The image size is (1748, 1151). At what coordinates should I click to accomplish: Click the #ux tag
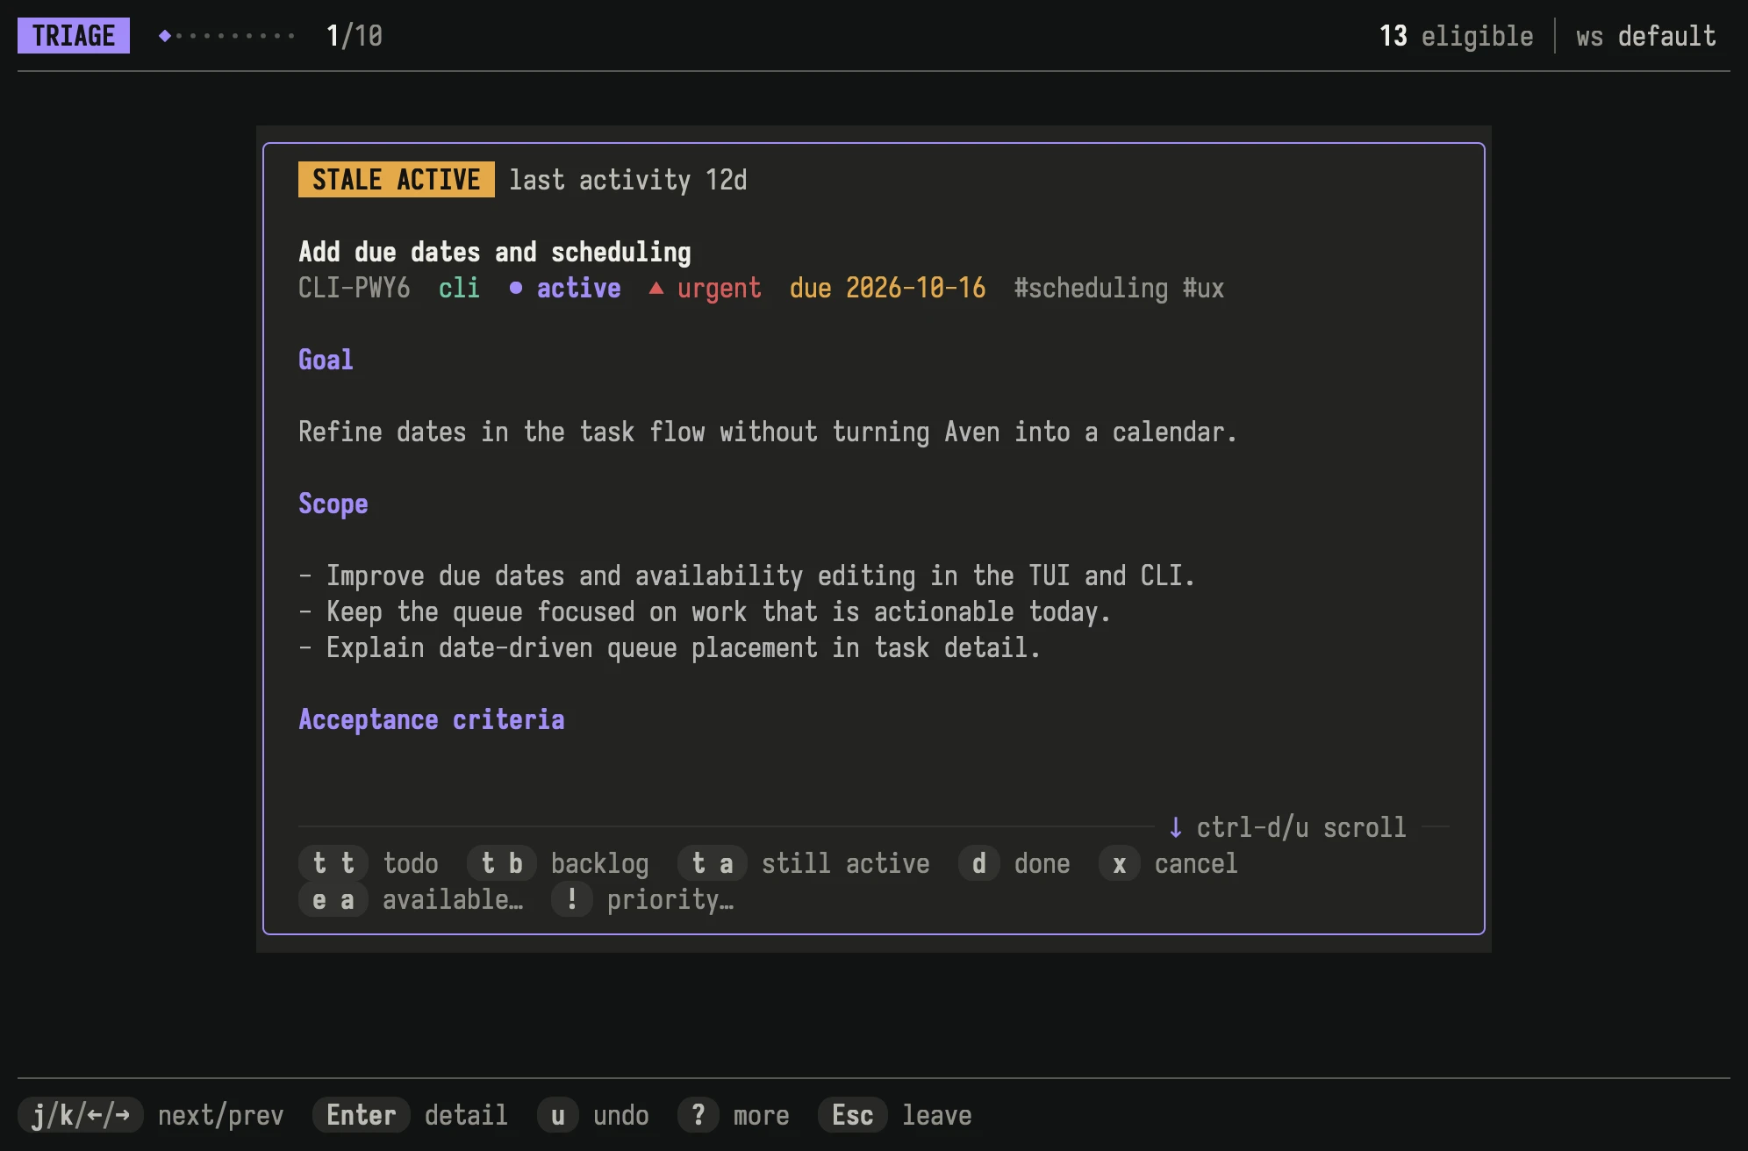pos(1204,288)
